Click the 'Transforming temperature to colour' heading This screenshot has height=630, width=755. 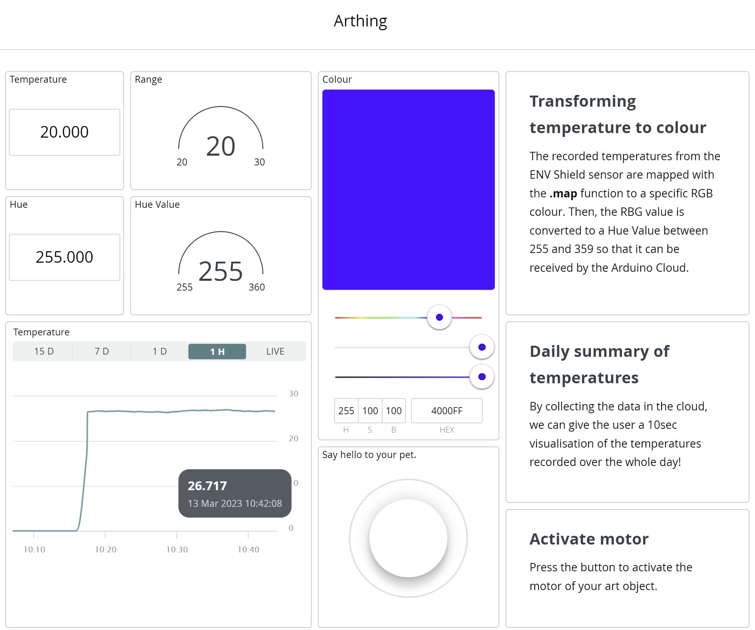click(618, 114)
